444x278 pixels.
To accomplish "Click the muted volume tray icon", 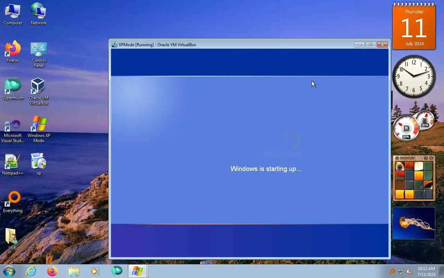I will point(409,271).
